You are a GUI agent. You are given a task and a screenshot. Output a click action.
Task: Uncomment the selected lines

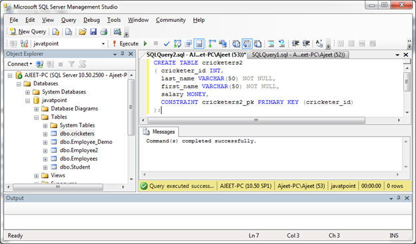(x=281, y=43)
